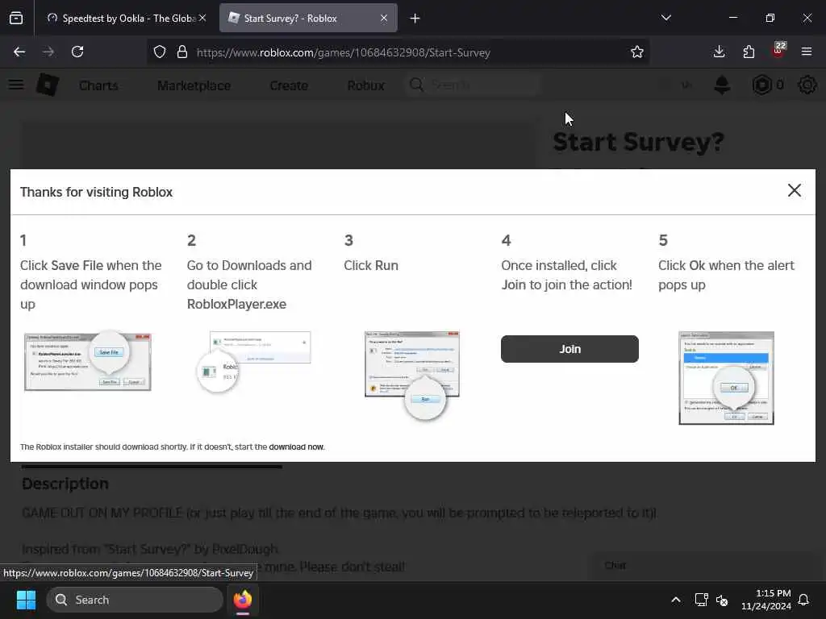Open the Charts menu item
The width and height of the screenshot is (826, 619).
tap(98, 85)
